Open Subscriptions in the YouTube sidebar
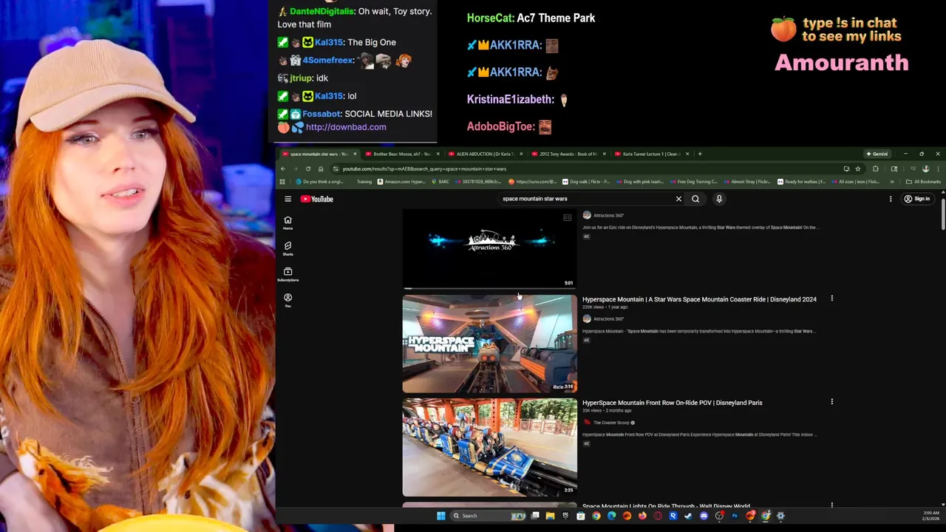Image resolution: width=946 pixels, height=532 pixels. [x=287, y=274]
